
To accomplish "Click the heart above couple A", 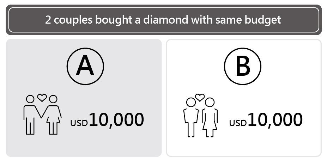I will 42,98.
